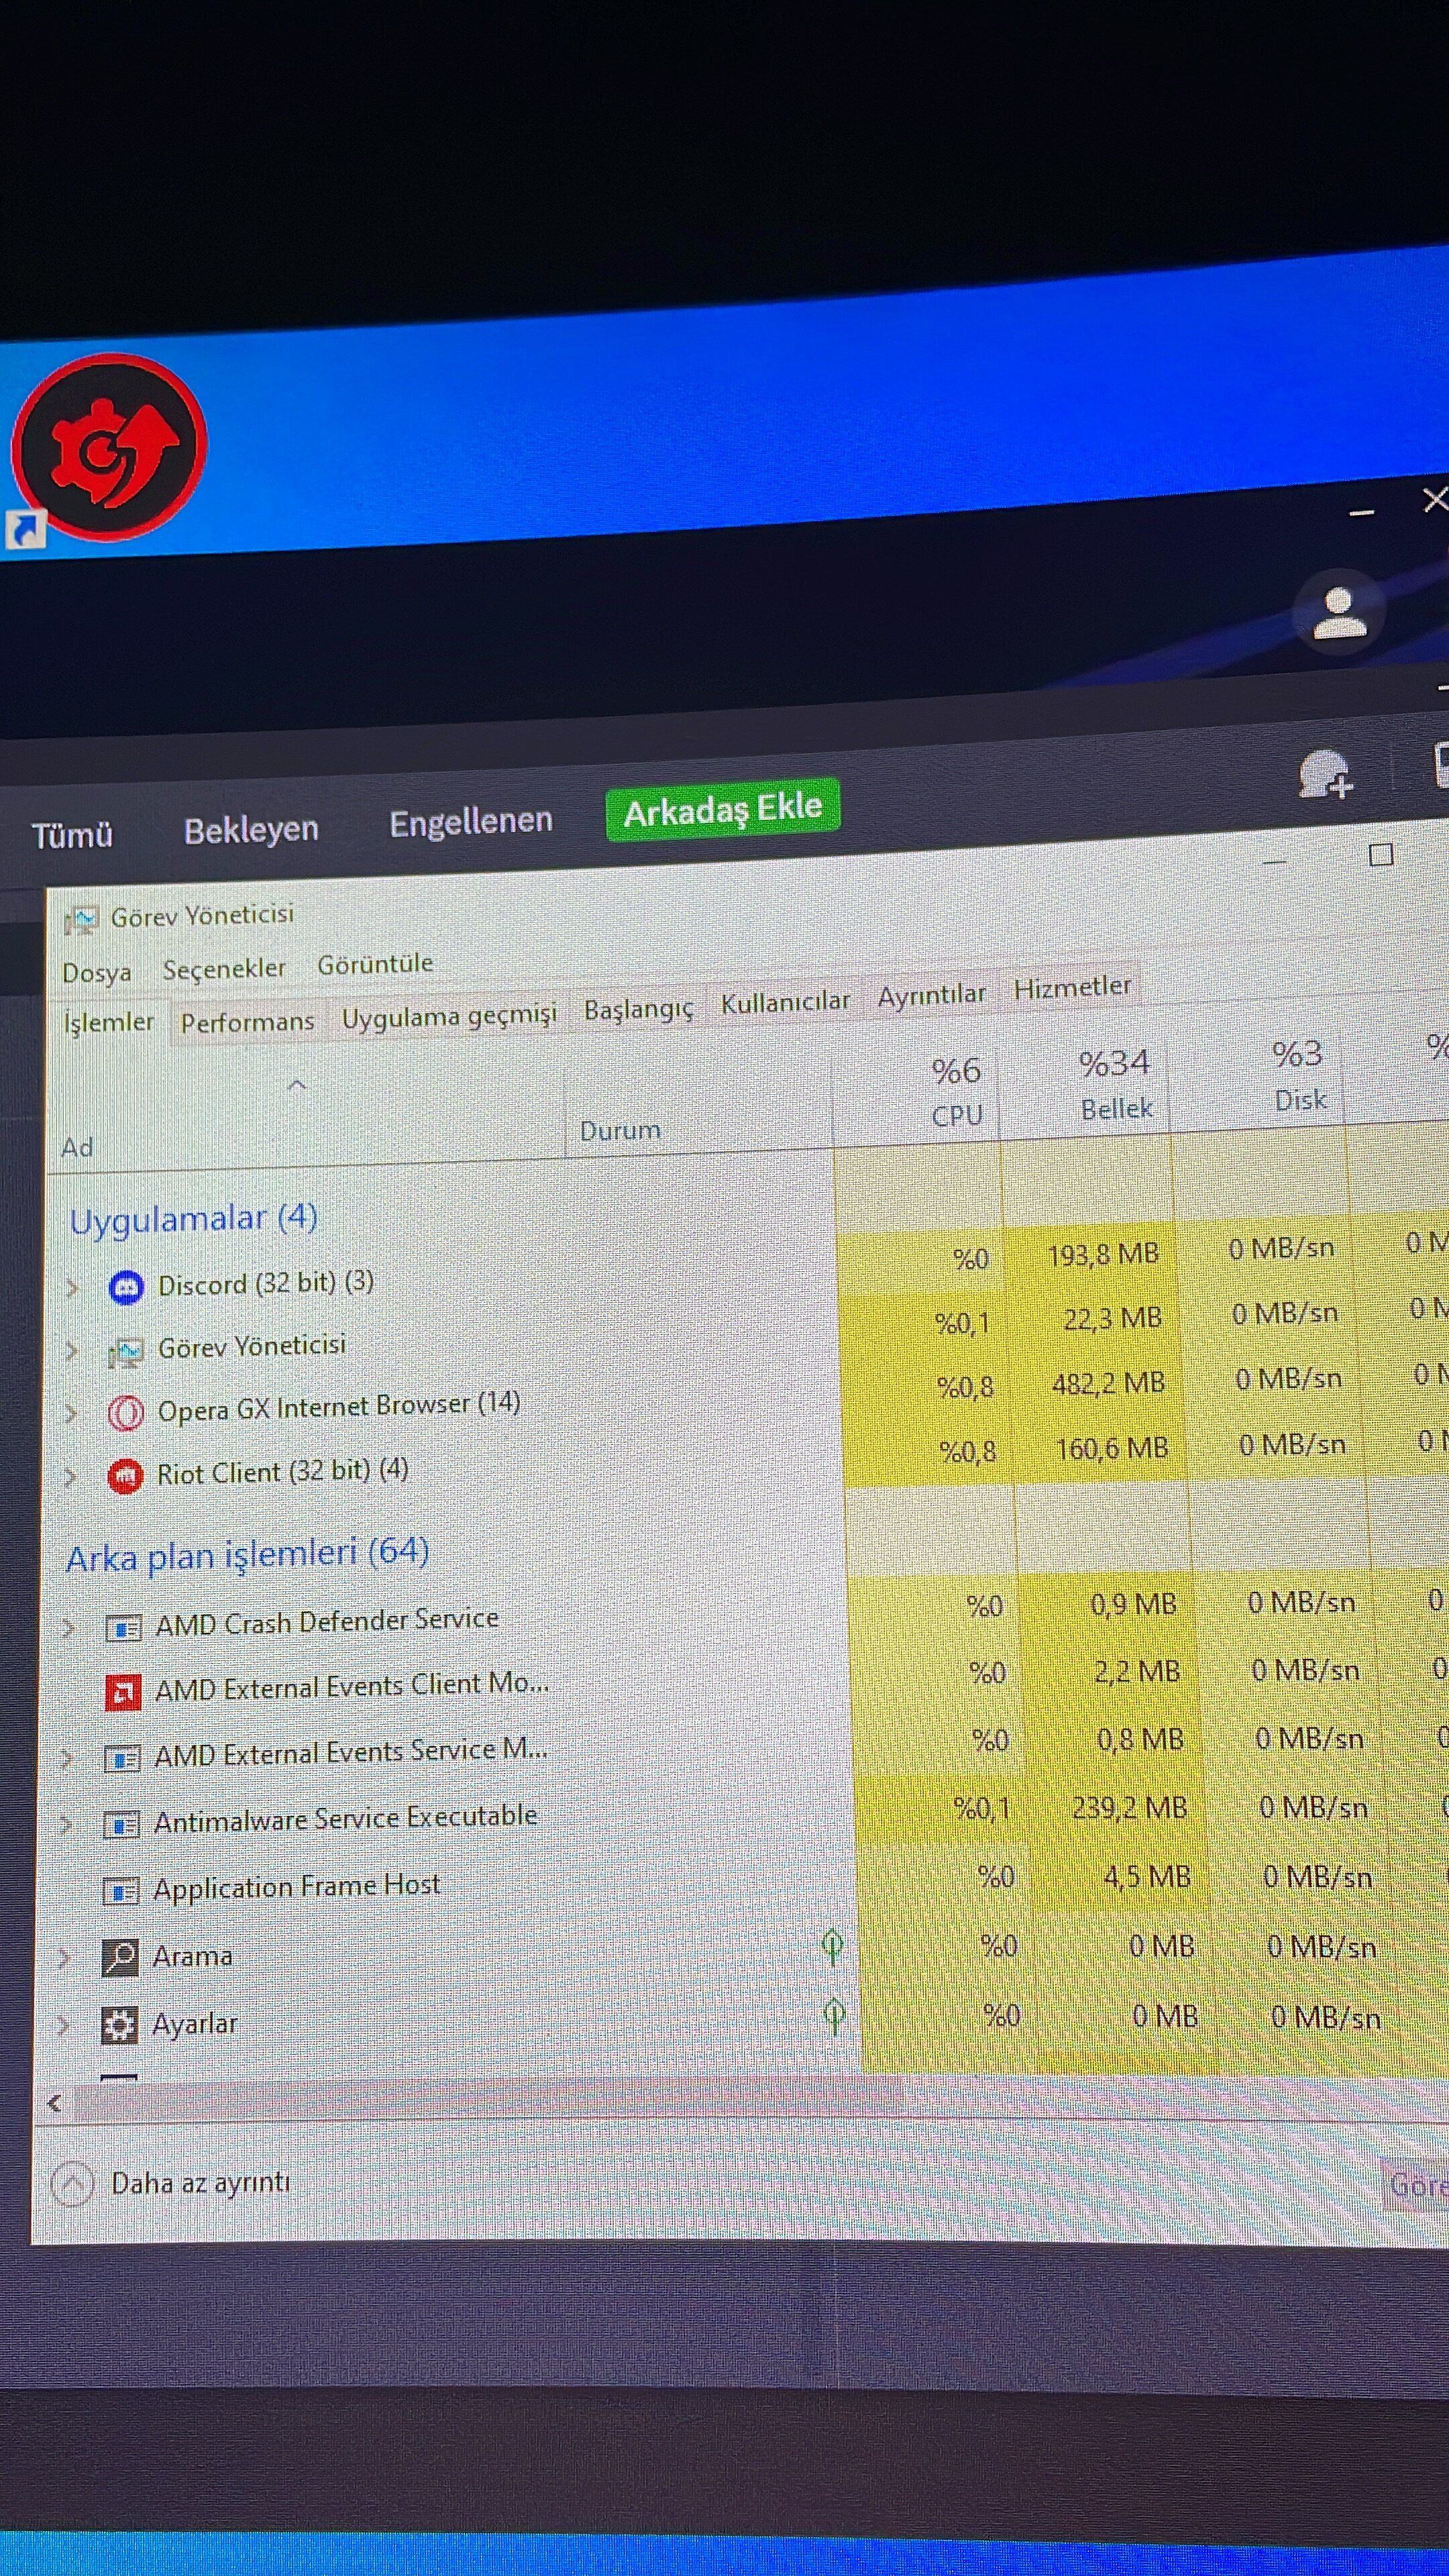Switch to the Performans tab

[x=247, y=1021]
